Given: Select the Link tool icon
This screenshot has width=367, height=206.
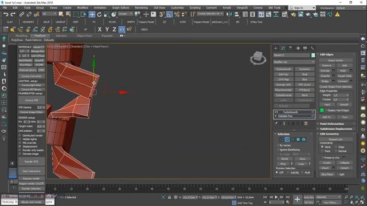Looking at the screenshot, I should 22,14.
